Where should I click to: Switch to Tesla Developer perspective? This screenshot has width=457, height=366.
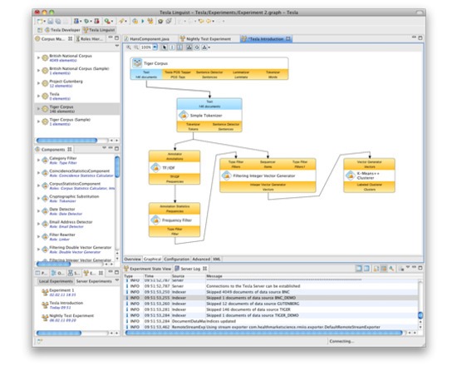click(62, 30)
